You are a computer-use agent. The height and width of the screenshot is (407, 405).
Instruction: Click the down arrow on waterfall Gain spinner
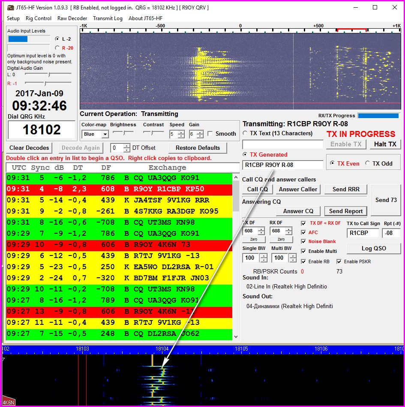200,136
